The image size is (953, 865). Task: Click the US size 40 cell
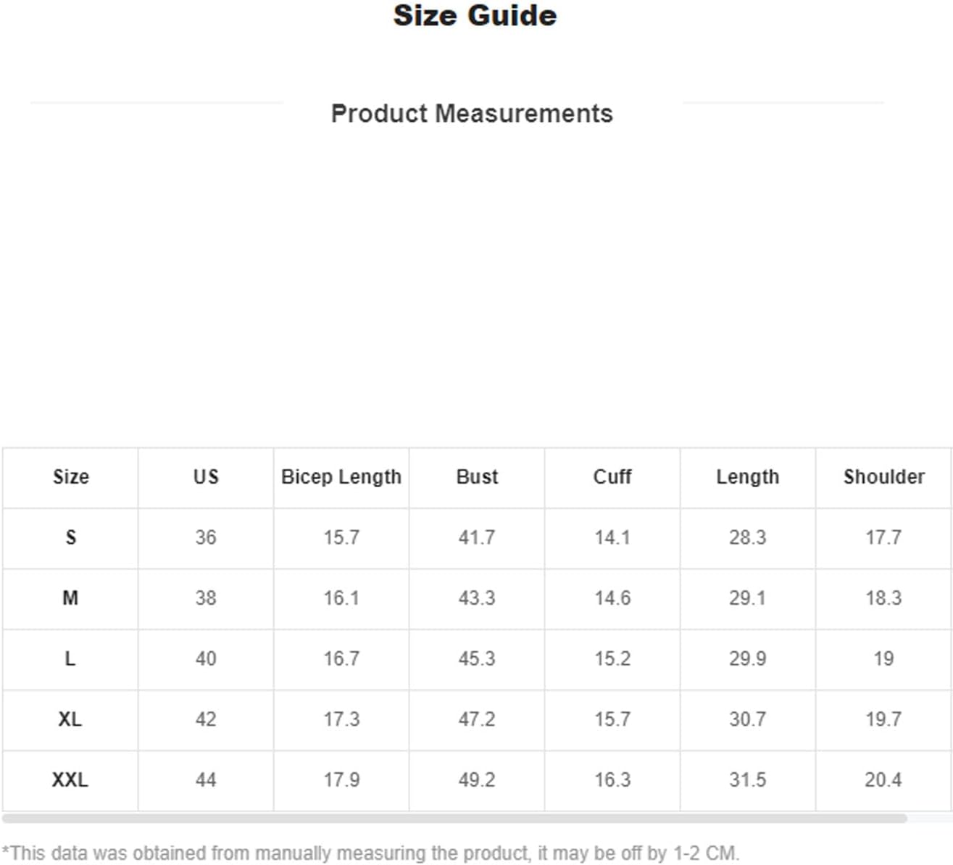(206, 659)
